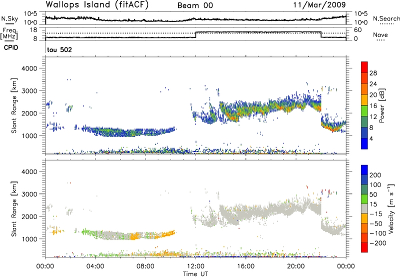Click the 'Time UT' axis title
This screenshot has height=277, width=400.
click(x=195, y=273)
